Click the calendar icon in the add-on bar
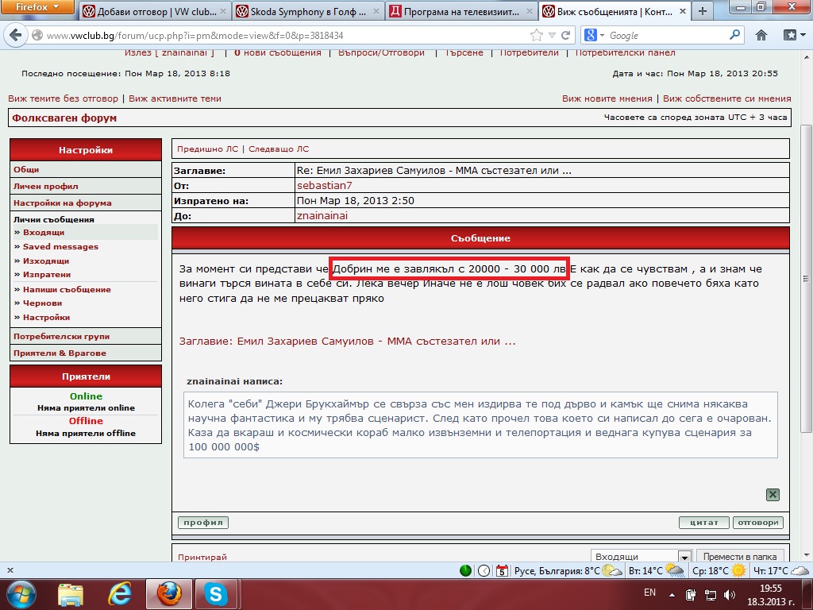 (x=502, y=571)
